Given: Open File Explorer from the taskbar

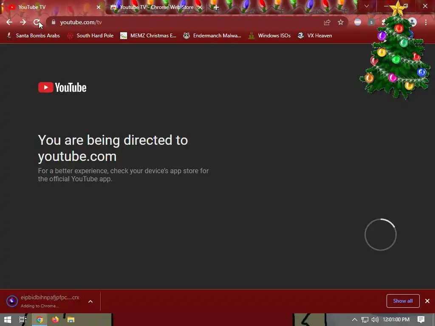Looking at the screenshot, I should pyautogui.click(x=71, y=320).
